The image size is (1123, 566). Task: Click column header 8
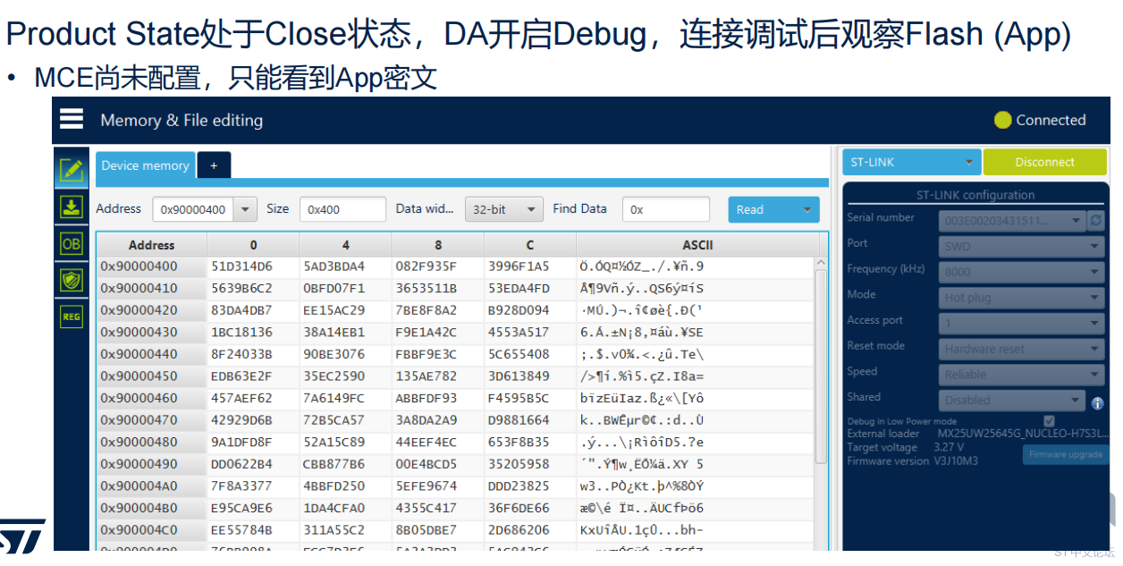[x=437, y=244]
